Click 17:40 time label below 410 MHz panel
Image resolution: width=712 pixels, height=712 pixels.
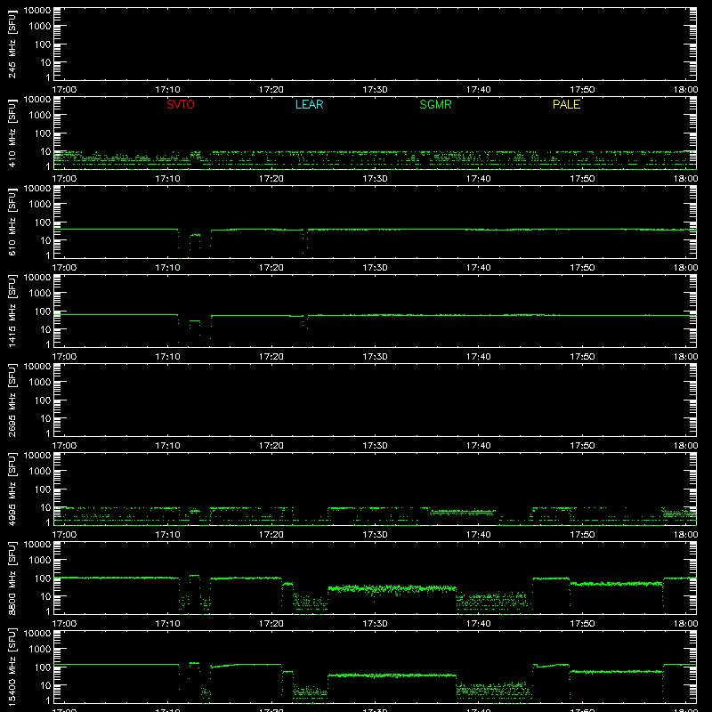[x=479, y=179]
